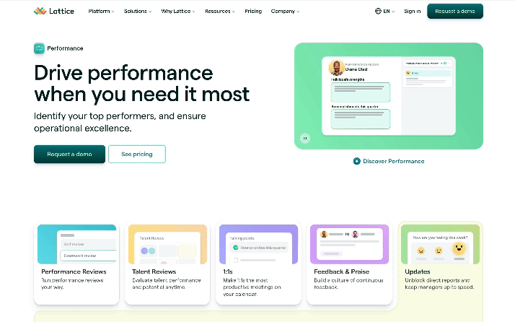The image size is (515, 322).
Task: Open the Platform menu
Action: [101, 11]
